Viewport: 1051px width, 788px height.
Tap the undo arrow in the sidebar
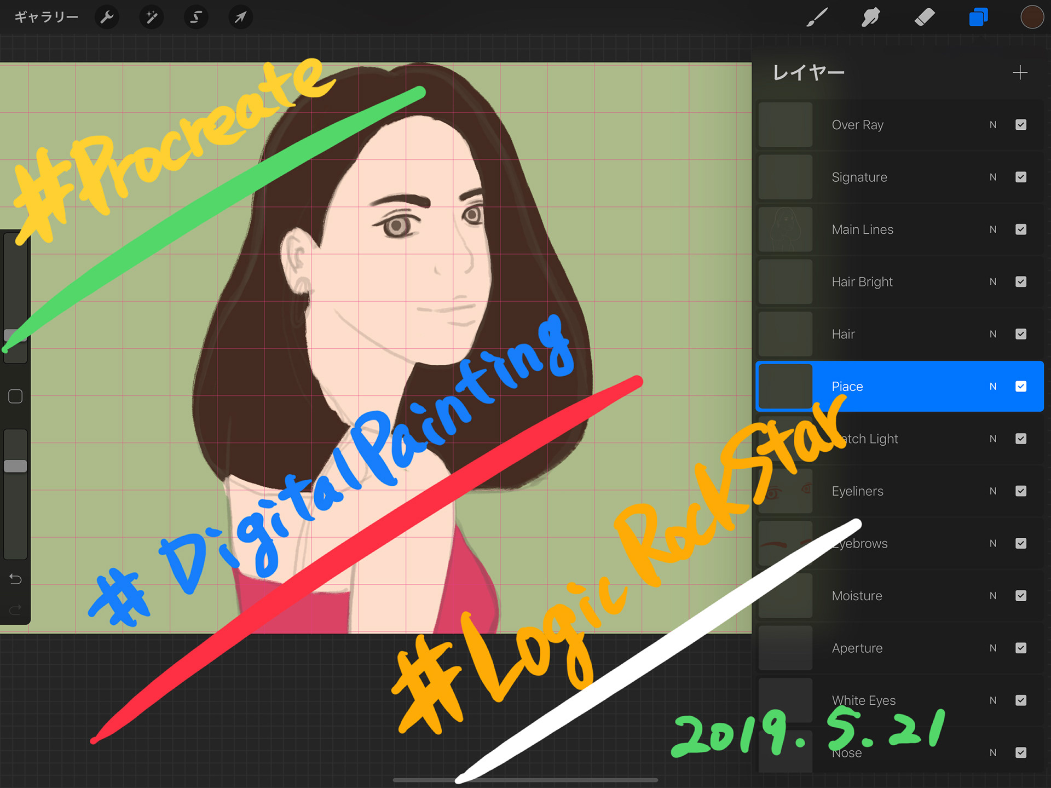coord(15,579)
